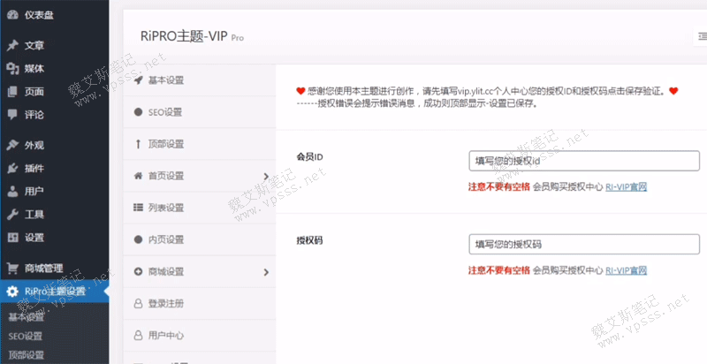This screenshot has width=707, height=364.
Task: Switch to the 基本设置 tab
Action: point(200,80)
